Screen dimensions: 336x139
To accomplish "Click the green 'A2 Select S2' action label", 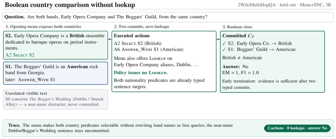I will [x=20, y=55].
